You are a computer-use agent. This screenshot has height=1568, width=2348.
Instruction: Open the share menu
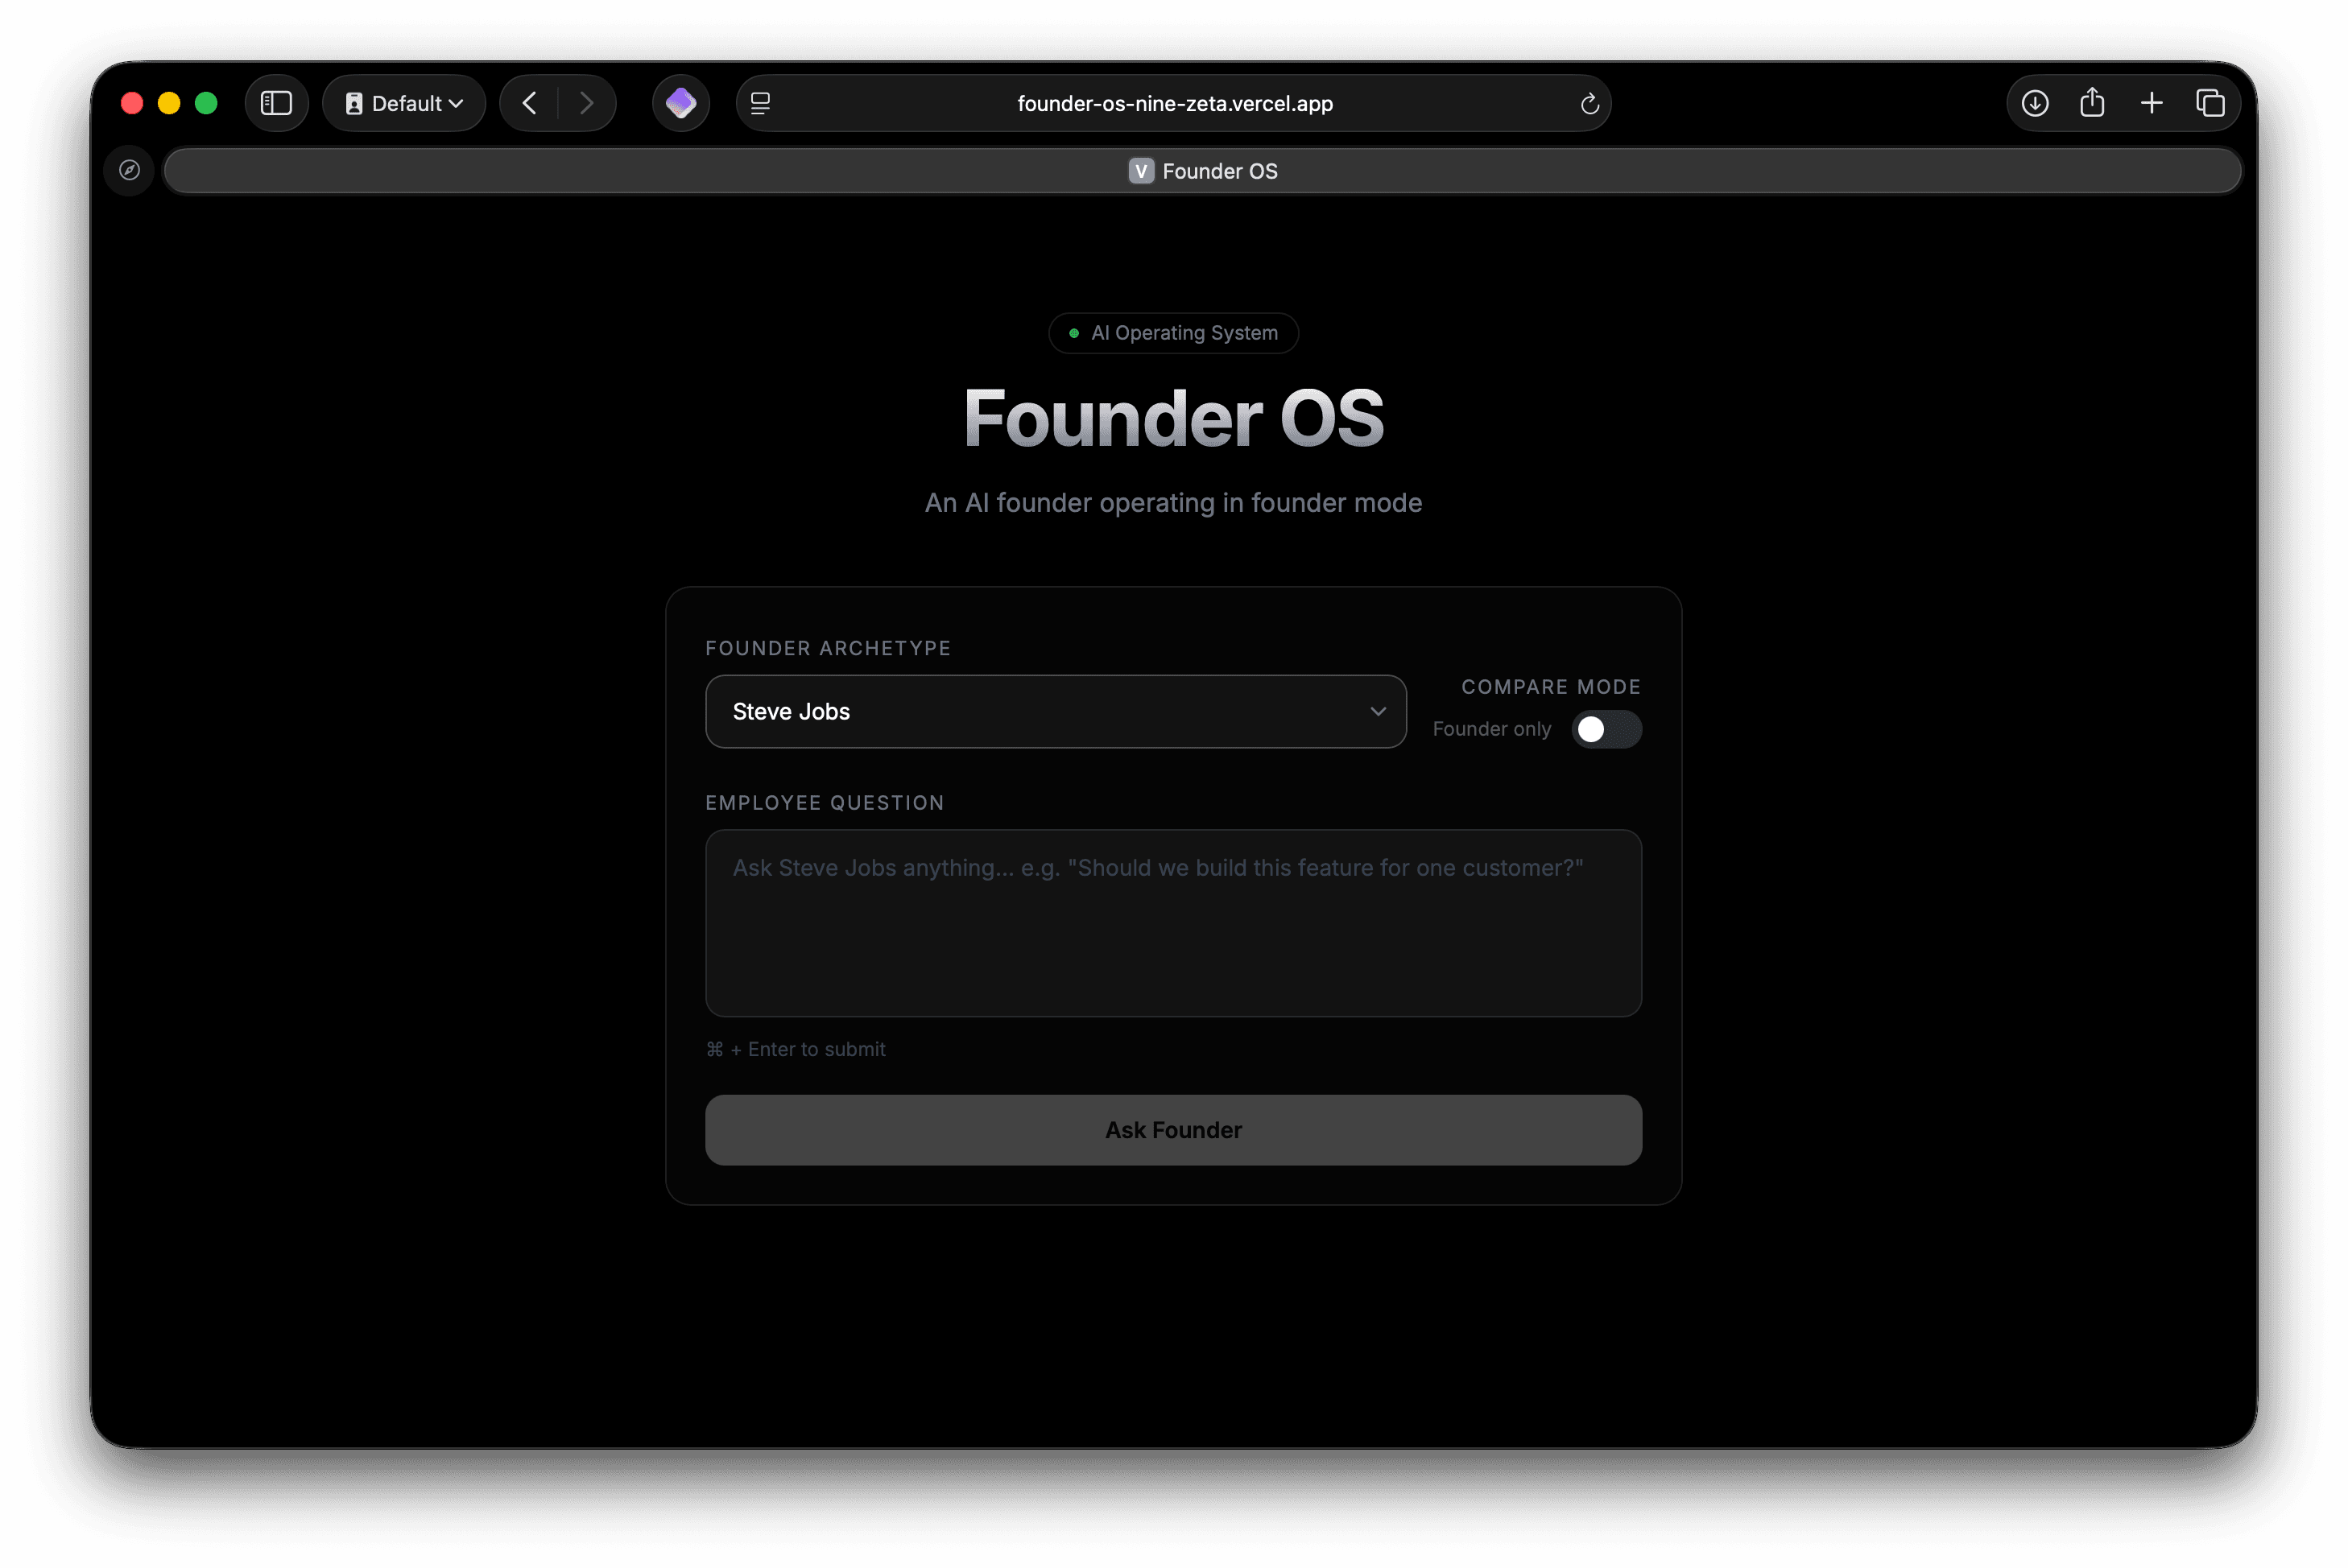2092,103
